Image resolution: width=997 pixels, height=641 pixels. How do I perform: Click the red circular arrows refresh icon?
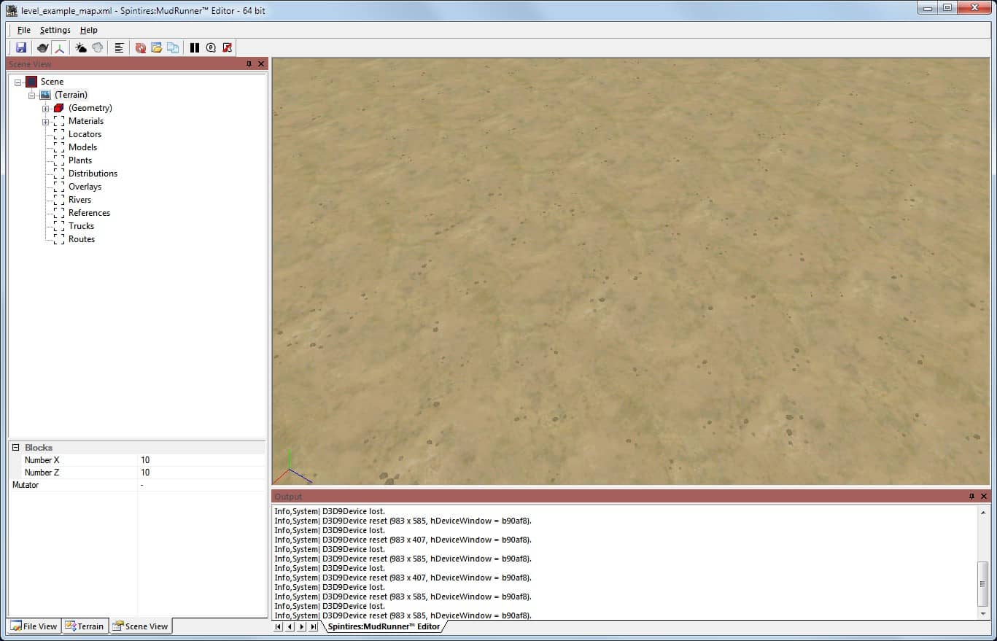coord(140,47)
